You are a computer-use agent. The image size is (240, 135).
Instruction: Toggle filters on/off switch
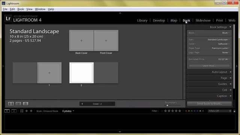click(234, 111)
